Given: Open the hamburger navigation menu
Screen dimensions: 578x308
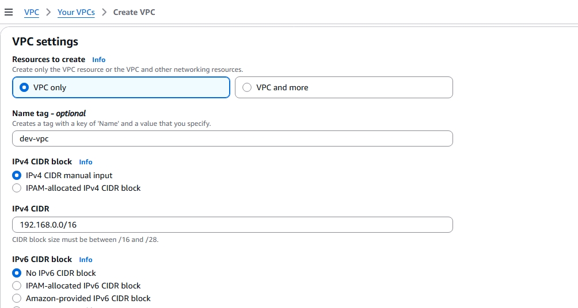Looking at the screenshot, I should [9, 12].
